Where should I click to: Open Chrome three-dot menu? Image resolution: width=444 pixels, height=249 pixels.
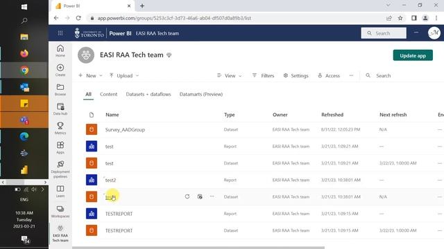(436, 18)
